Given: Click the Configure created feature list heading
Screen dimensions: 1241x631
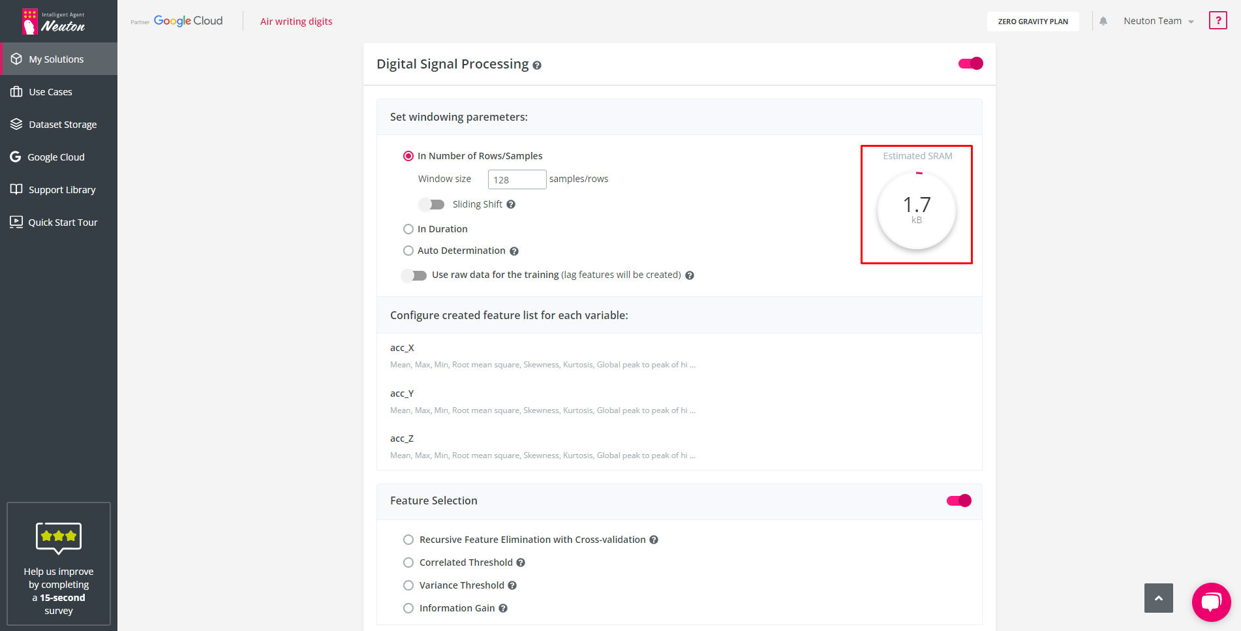Looking at the screenshot, I should click(x=509, y=315).
